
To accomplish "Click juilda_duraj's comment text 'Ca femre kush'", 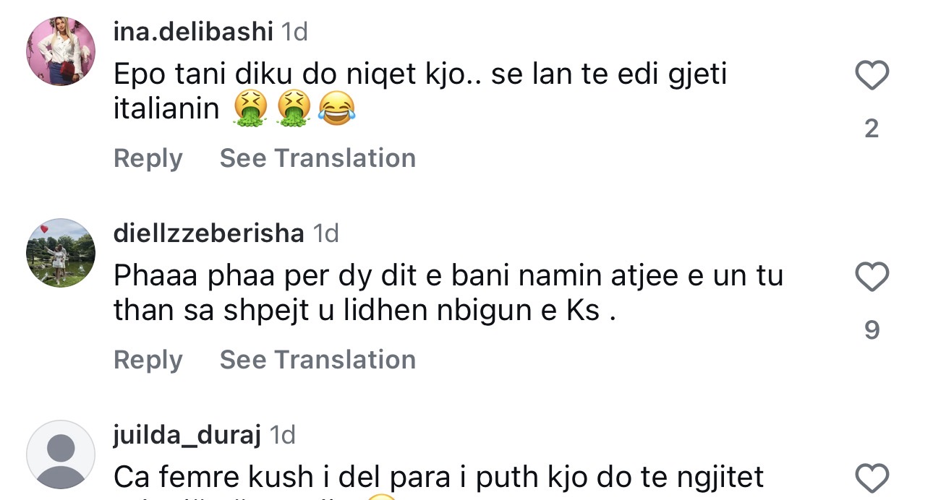I will (438, 477).
